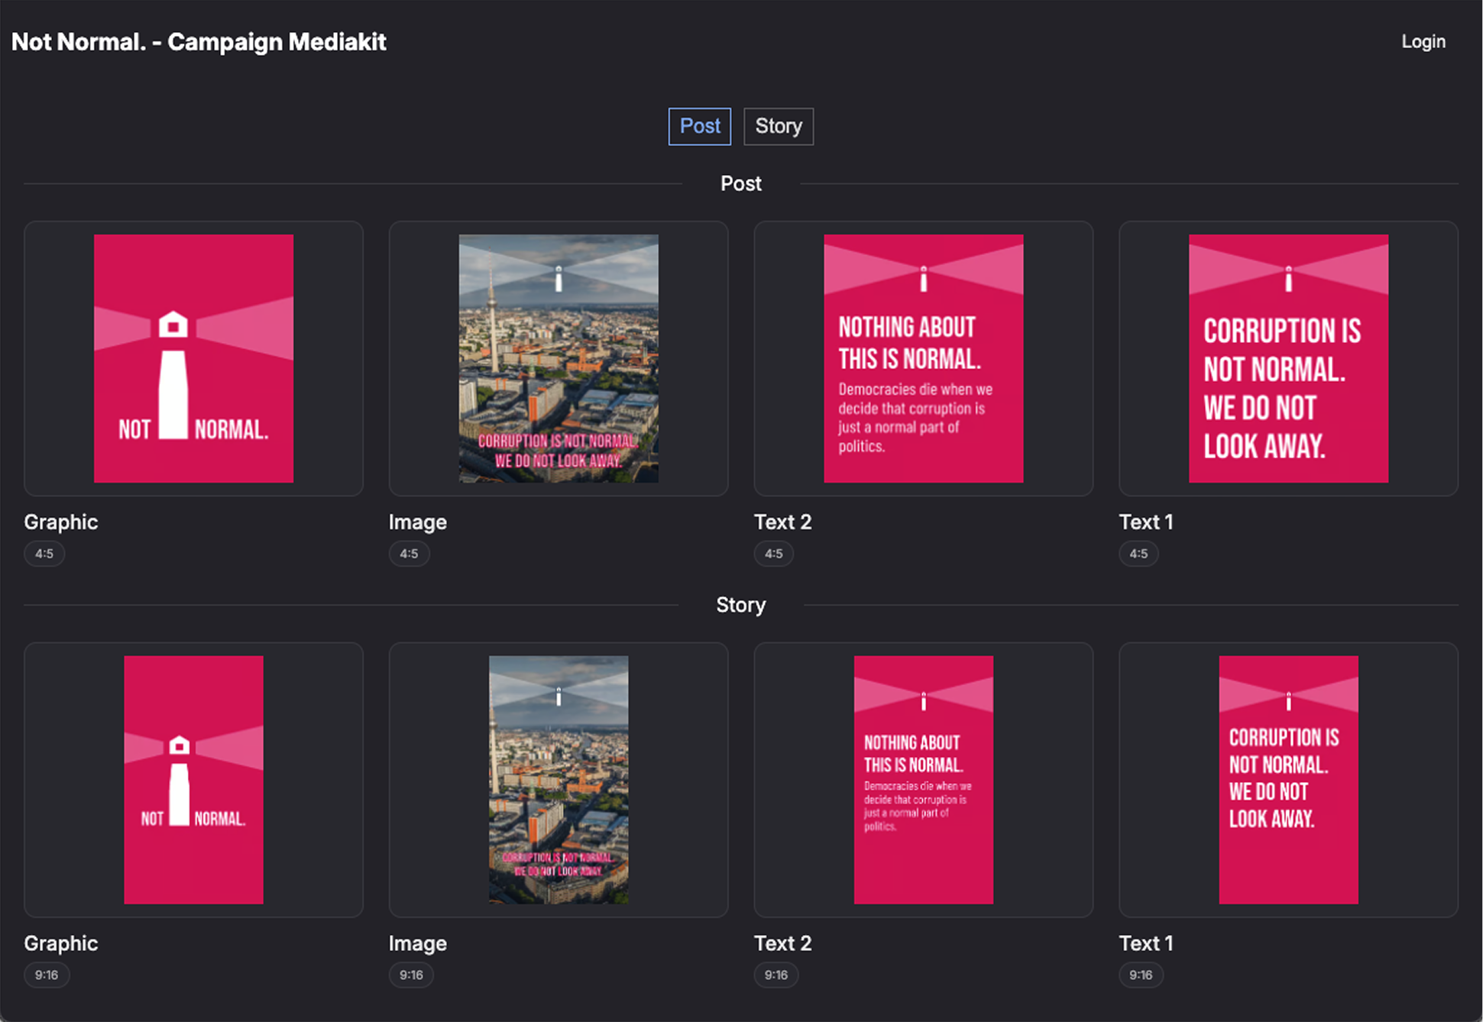
Task: Open the Story Text 2 thumbnail
Action: (923, 779)
